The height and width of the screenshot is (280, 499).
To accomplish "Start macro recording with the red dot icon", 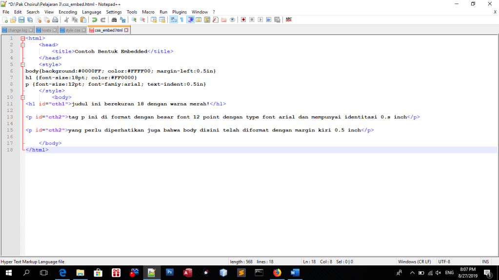I will click(243, 20).
